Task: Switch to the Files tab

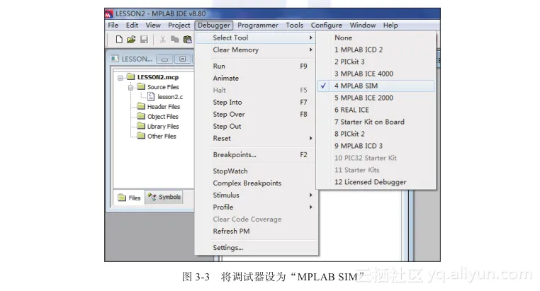Action: (130, 198)
